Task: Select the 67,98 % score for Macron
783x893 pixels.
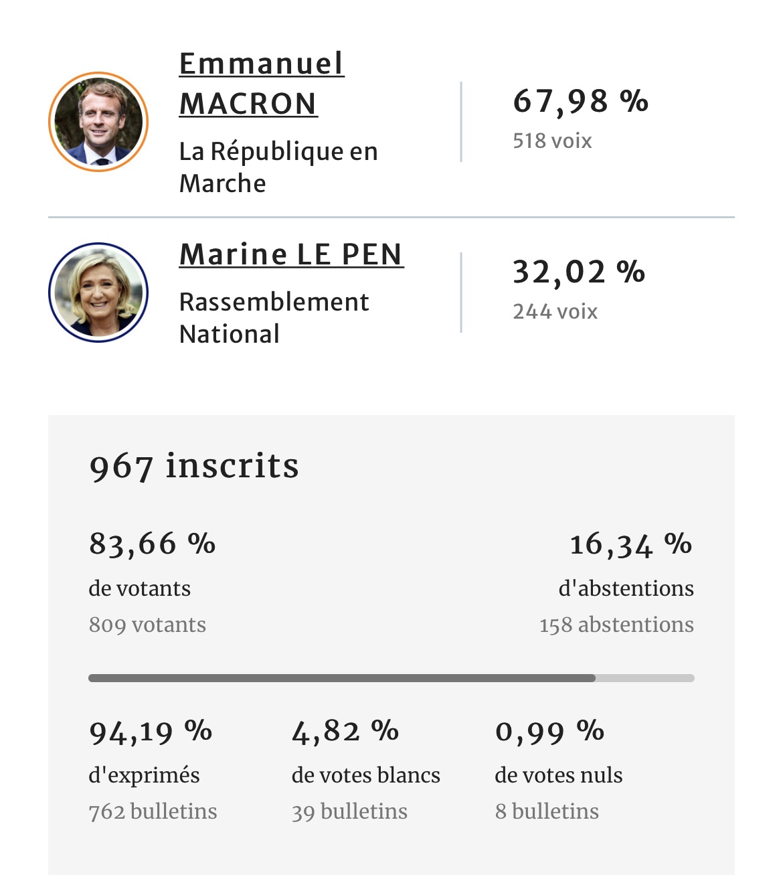Action: click(x=580, y=102)
